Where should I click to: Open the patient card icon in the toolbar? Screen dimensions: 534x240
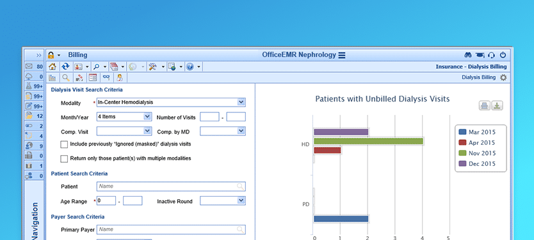point(78,66)
